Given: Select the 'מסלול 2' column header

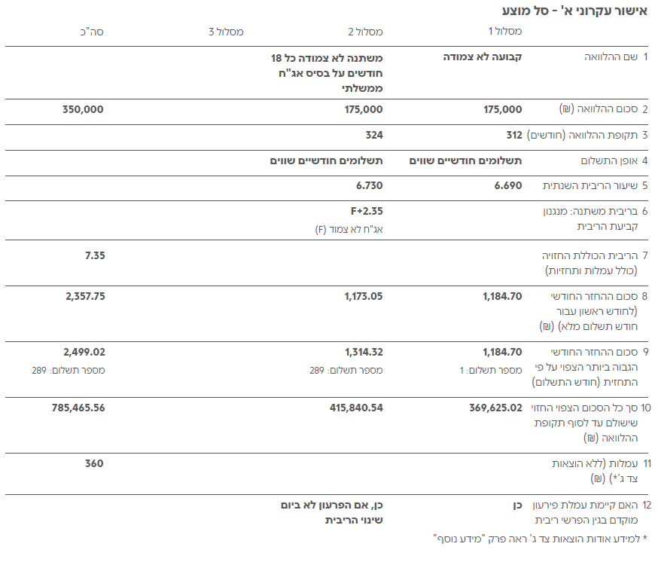Looking at the screenshot, I should [x=365, y=32].
